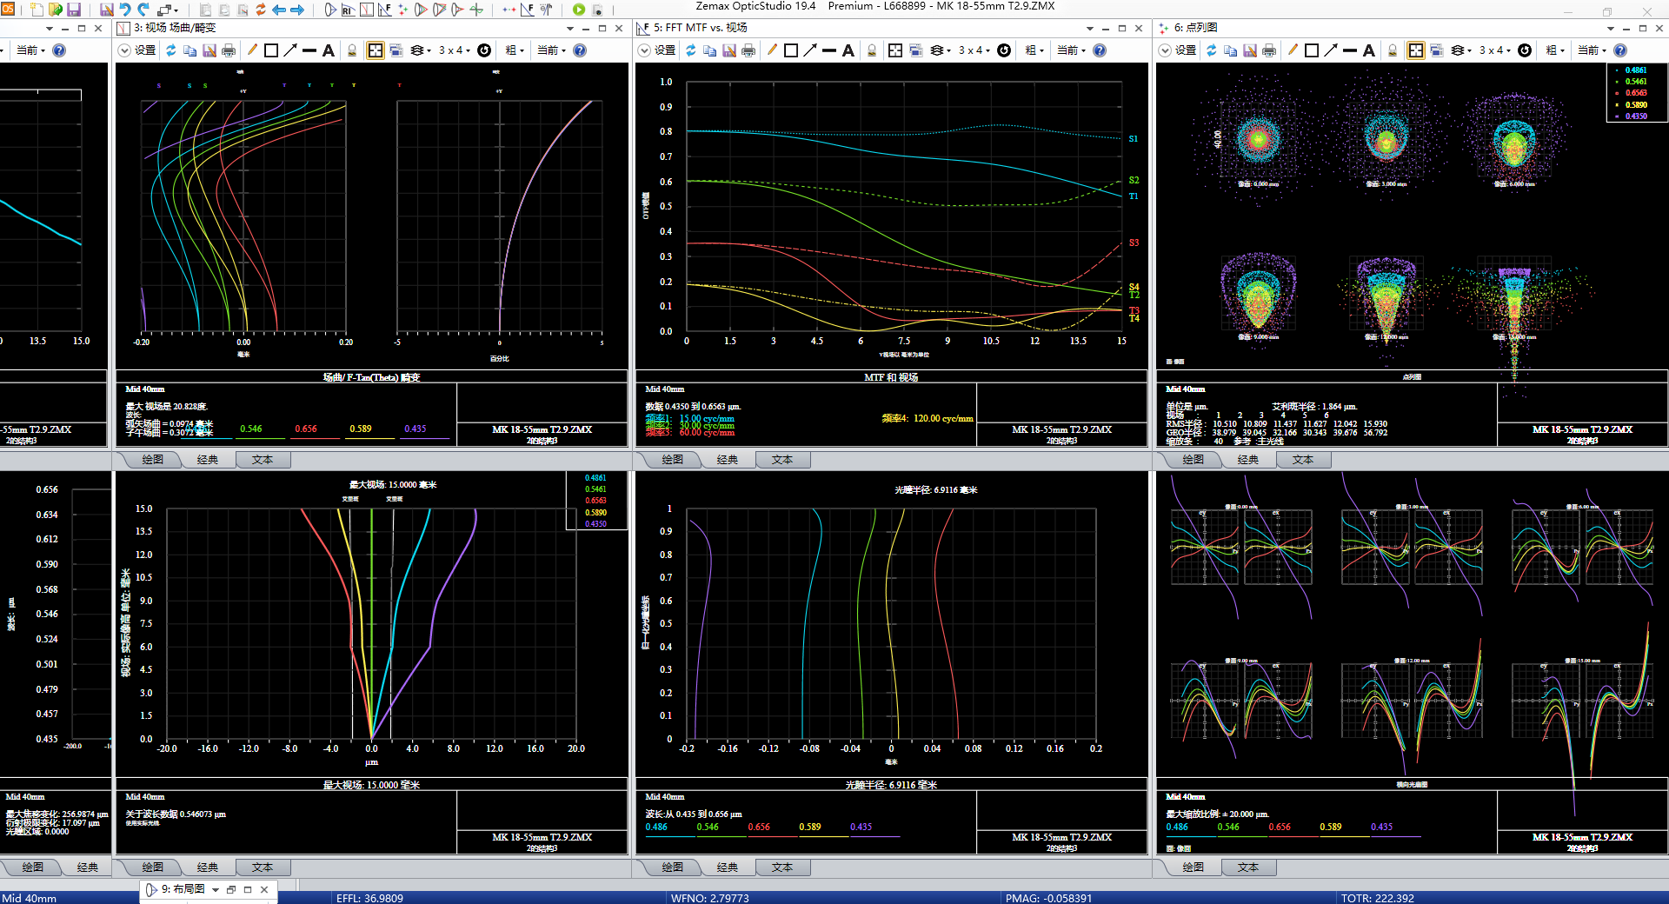Click the Open file folder icon

(x=55, y=10)
